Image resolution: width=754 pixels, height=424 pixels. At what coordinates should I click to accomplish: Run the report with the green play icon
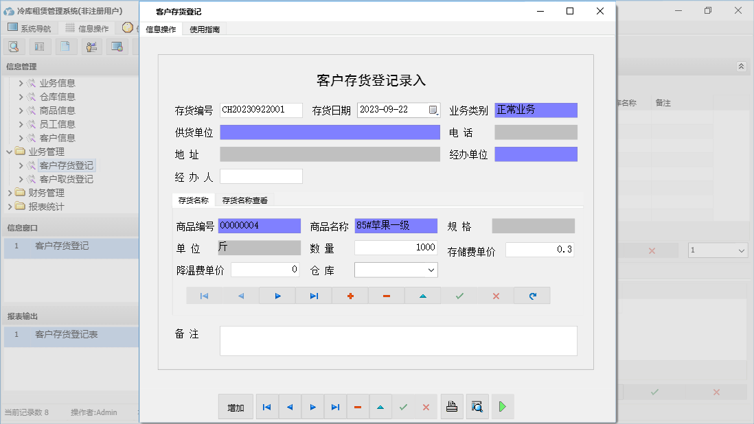502,406
